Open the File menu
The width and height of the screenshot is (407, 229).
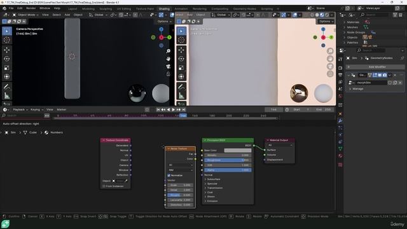pyautogui.click(x=11, y=8)
